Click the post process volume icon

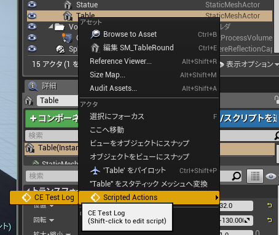(67, 38)
